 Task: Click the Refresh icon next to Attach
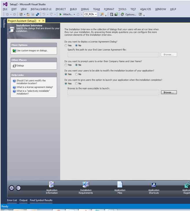coord(78,14)
